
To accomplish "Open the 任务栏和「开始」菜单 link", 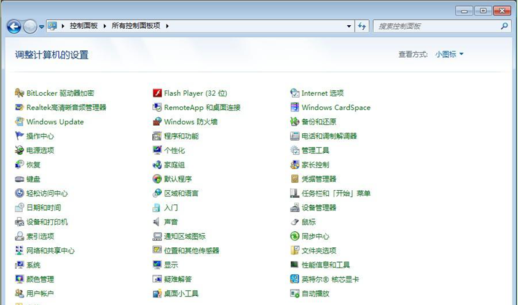I will [x=336, y=193].
